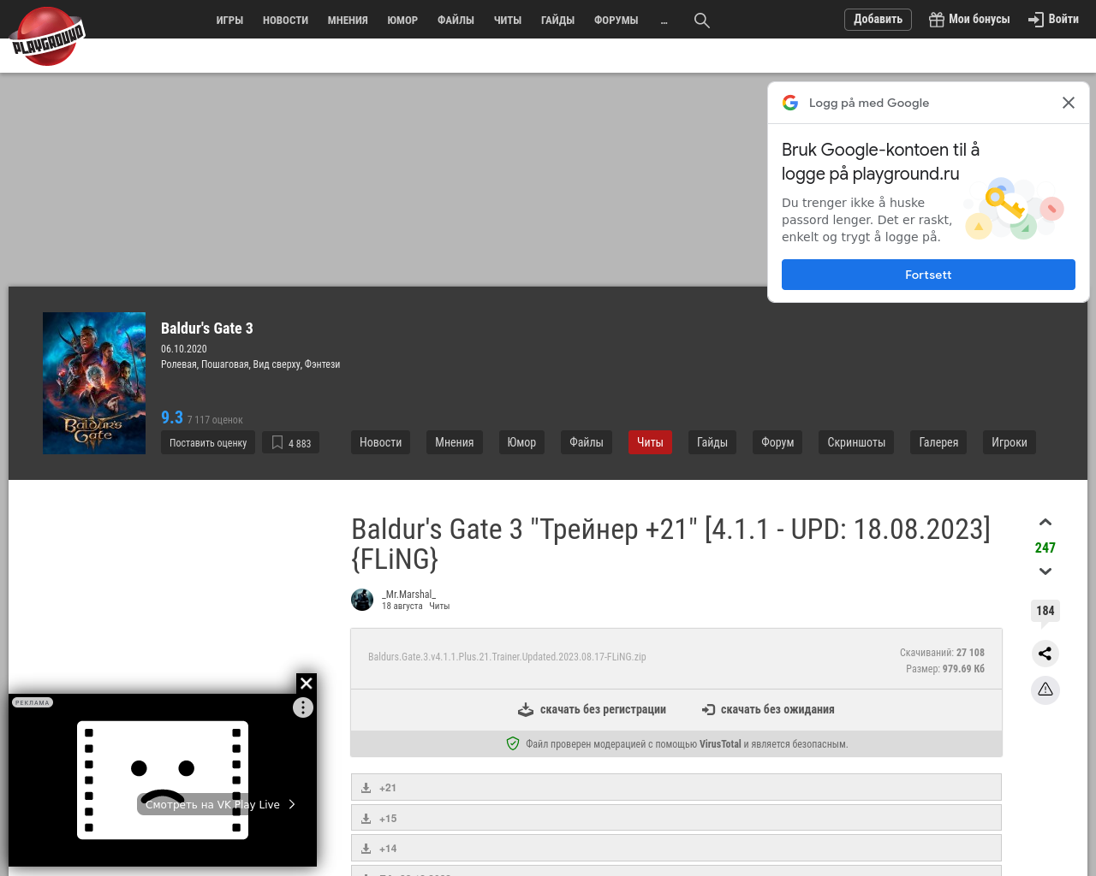
Task: Open the ФОРУМЫ menu
Action: pos(616,20)
